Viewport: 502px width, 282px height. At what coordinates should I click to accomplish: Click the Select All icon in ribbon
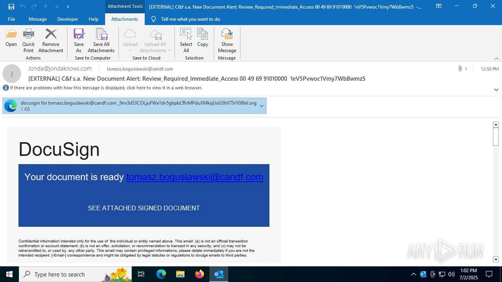click(186, 41)
